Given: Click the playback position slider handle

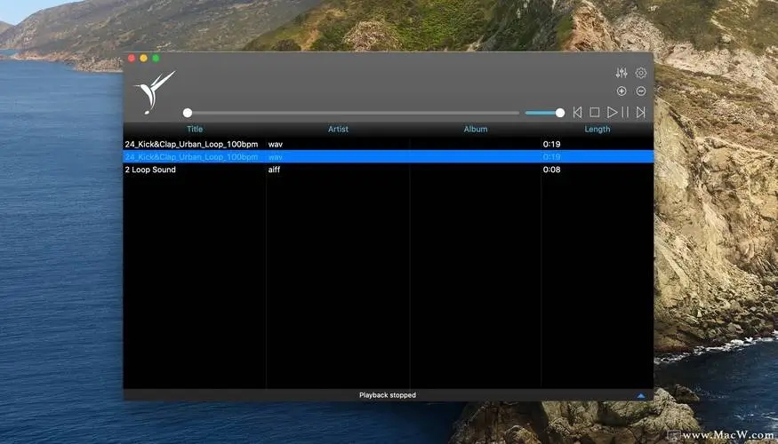Looking at the screenshot, I should pyautogui.click(x=188, y=113).
